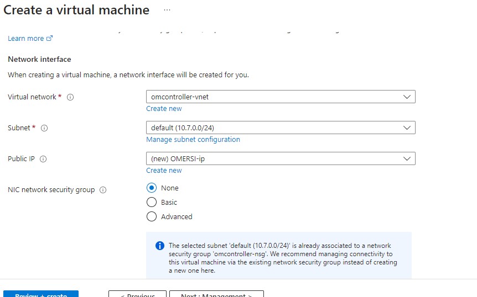Click Create new under Virtual network

(x=164, y=109)
